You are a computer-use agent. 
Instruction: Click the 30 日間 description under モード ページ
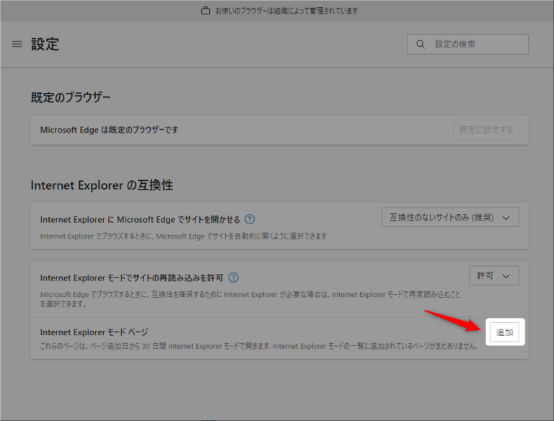tap(258, 346)
